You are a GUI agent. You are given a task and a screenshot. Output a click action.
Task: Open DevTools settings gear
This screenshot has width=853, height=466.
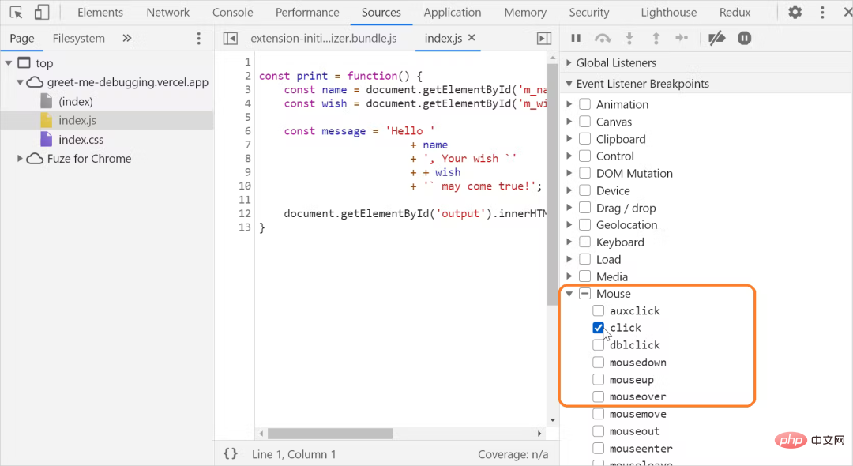pyautogui.click(x=795, y=12)
